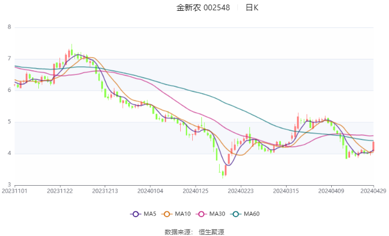This screenshot has width=389, height=236.
Task: Click the chart title 金新农 002548
Action: pyautogui.click(x=203, y=7)
